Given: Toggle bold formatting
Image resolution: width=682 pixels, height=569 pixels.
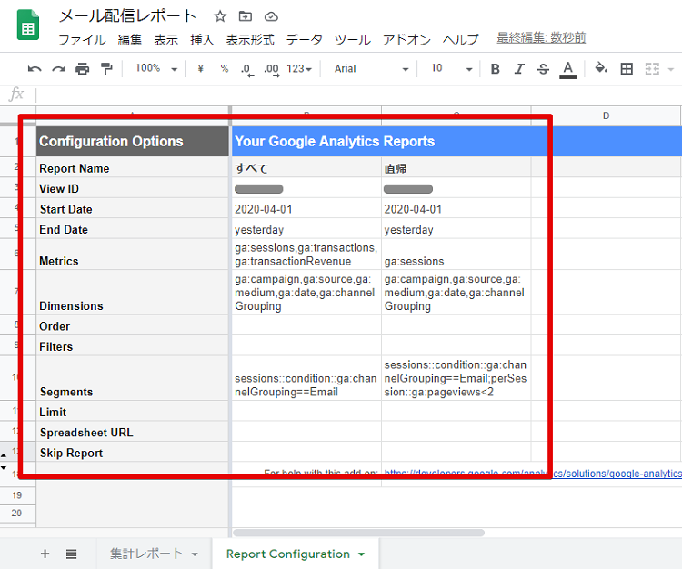Looking at the screenshot, I should coord(495,69).
